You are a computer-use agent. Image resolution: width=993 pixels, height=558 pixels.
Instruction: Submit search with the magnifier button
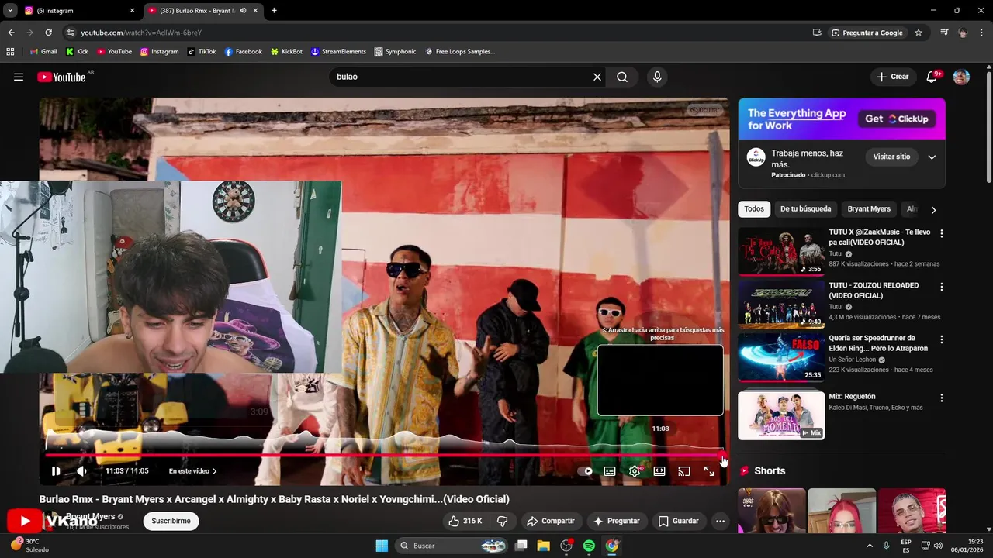coord(622,77)
